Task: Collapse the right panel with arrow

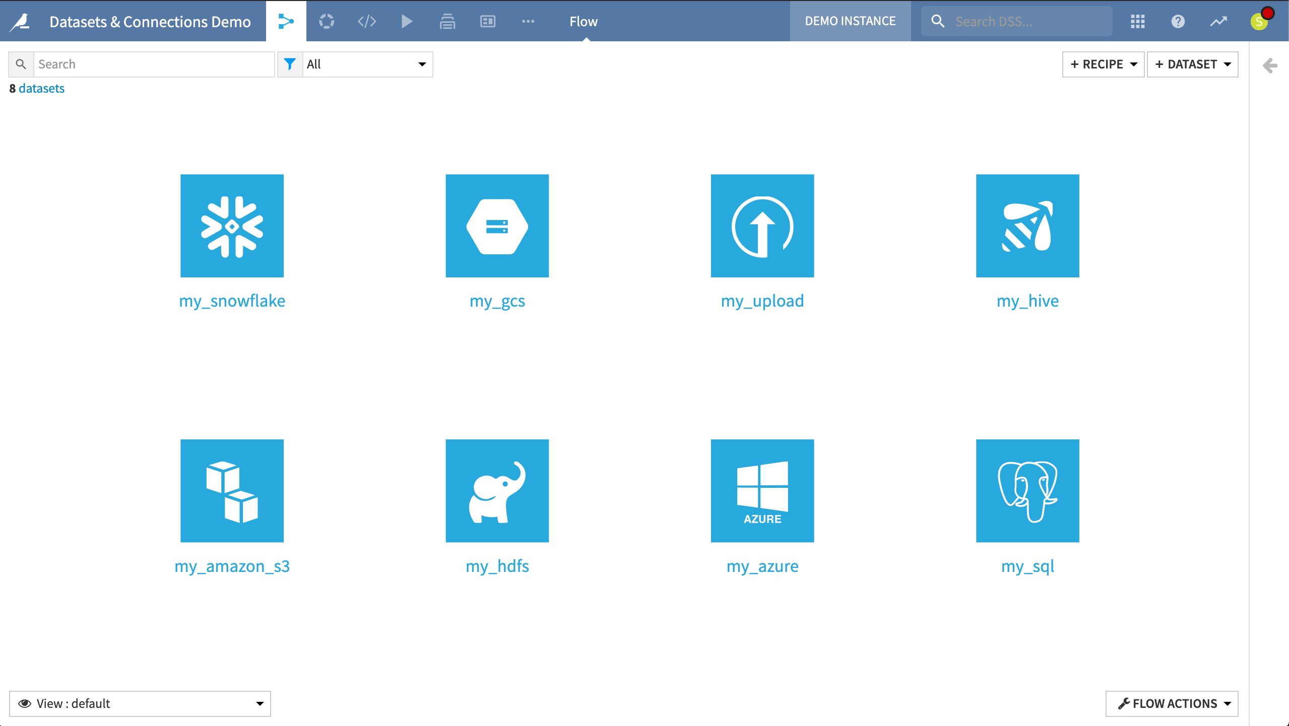Action: pyautogui.click(x=1270, y=65)
